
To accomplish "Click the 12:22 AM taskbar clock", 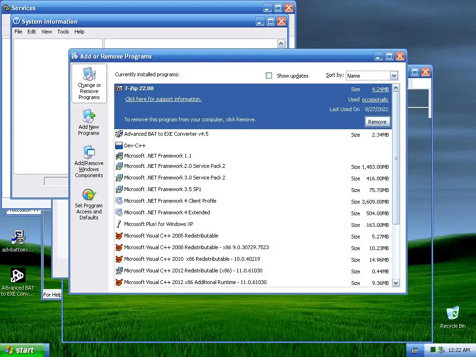I will (459, 350).
